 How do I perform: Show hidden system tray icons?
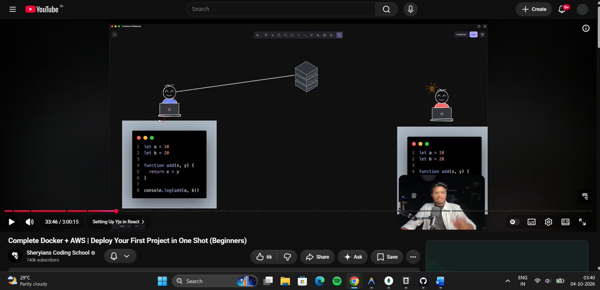point(507,281)
